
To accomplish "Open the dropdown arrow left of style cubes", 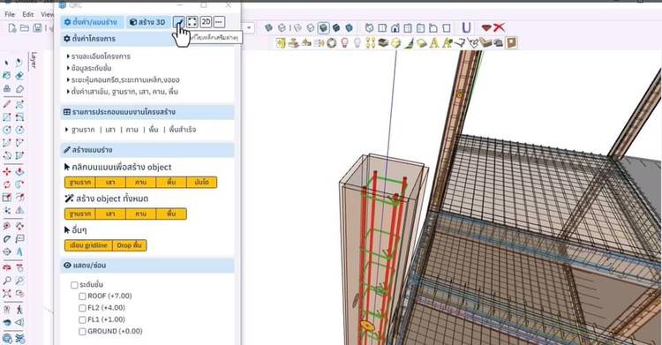I will 249,28.
